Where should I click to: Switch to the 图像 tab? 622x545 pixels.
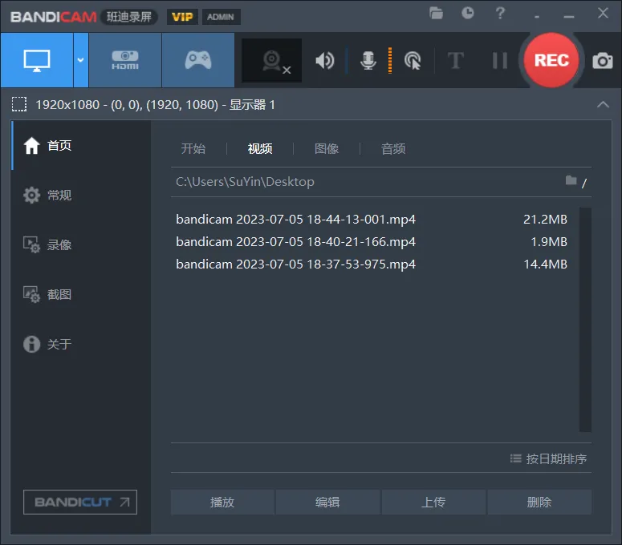tap(327, 148)
